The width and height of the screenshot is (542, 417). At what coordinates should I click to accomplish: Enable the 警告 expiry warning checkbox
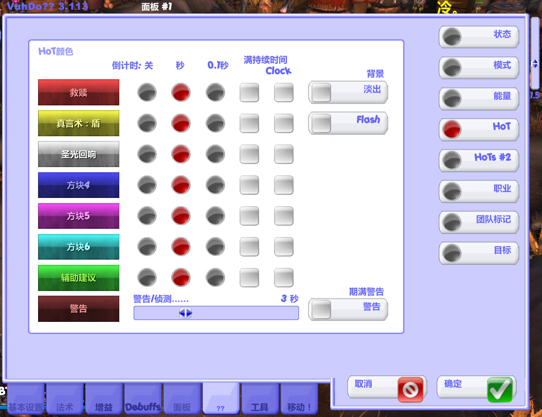321,309
